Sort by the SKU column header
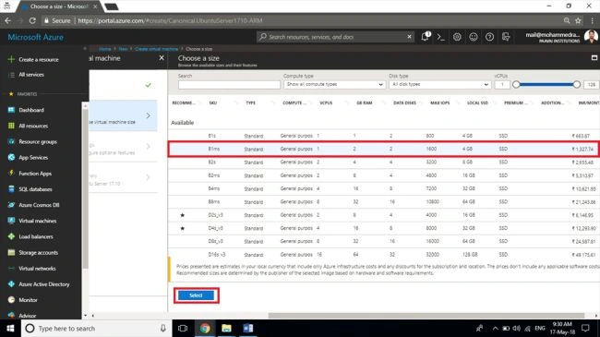The width and height of the screenshot is (600, 337). (213, 103)
